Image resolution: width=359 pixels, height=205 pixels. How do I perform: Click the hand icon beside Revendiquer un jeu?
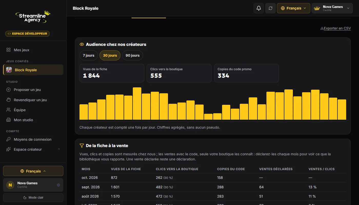8,100
